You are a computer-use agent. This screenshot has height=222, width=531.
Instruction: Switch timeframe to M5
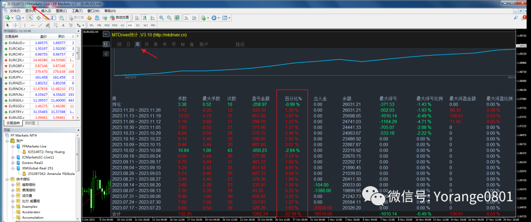(x=99, y=25)
